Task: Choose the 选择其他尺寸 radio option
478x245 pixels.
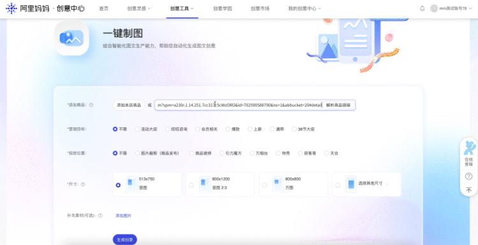Action: 337,185
